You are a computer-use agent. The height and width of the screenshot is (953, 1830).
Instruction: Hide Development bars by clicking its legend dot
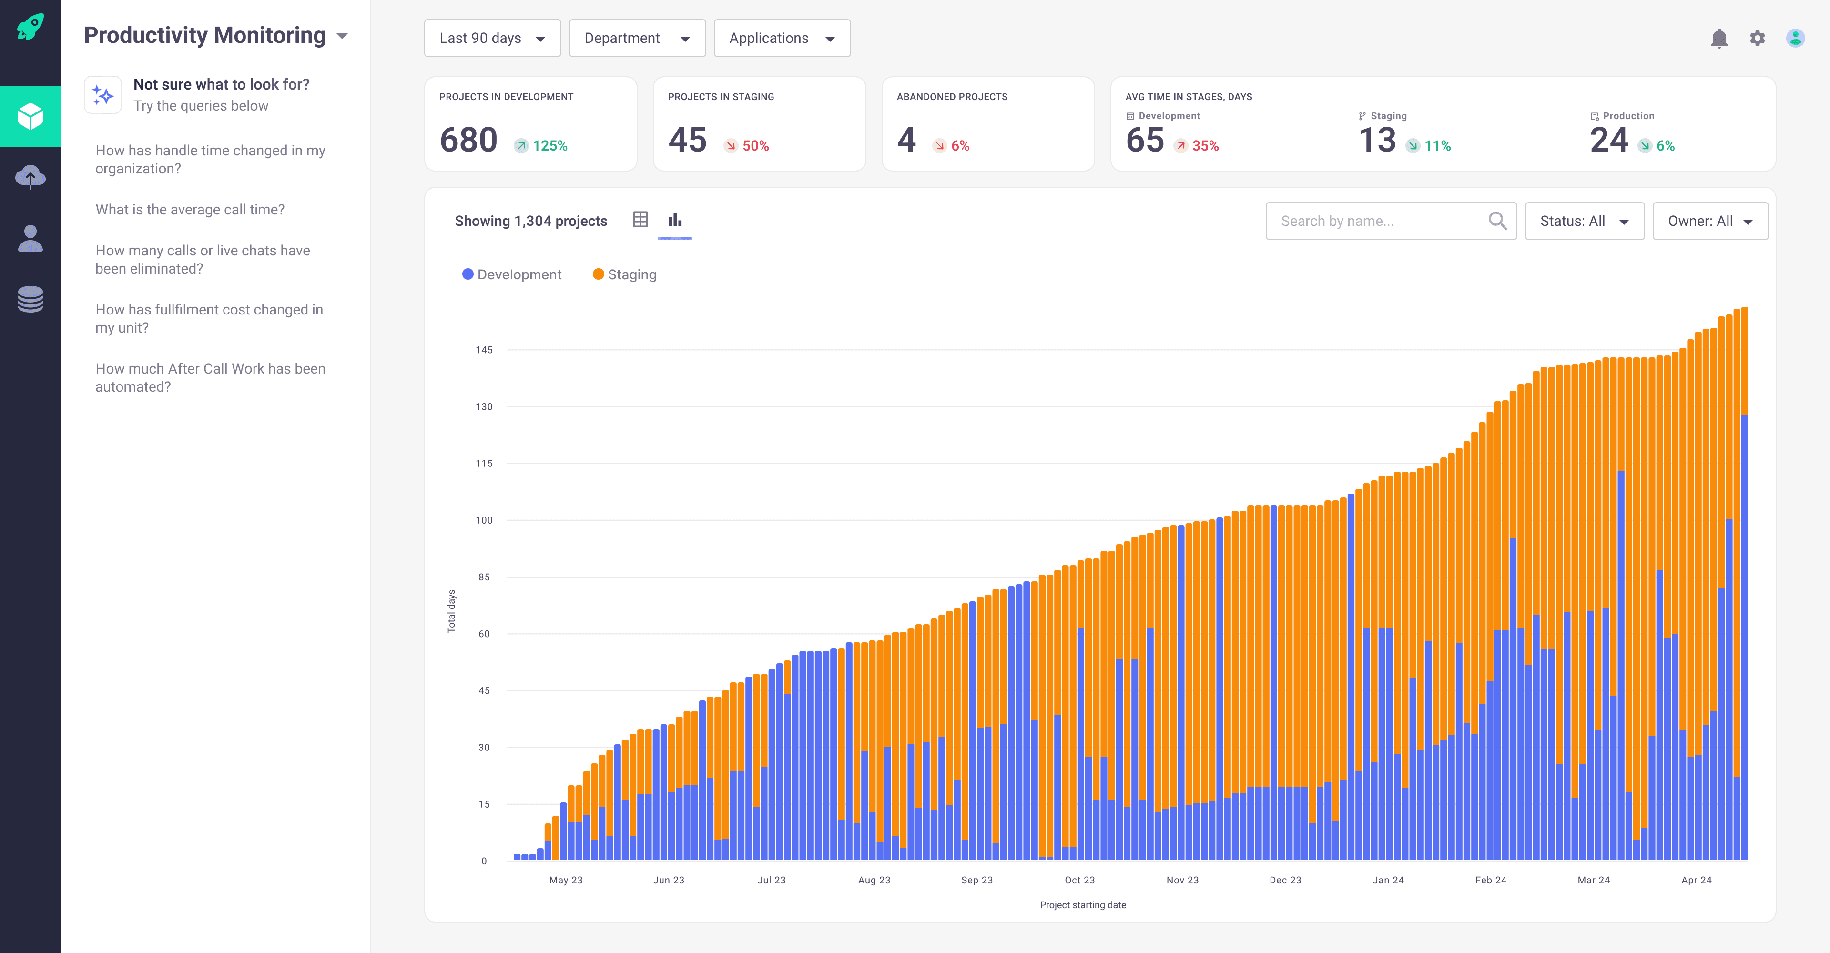pos(468,274)
